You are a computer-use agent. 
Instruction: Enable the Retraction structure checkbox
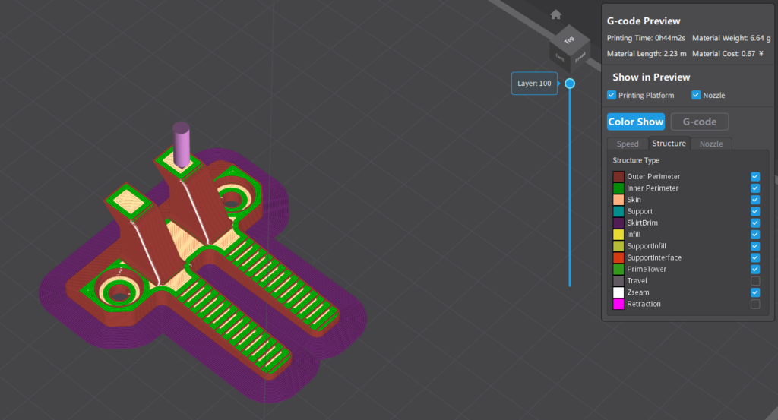pos(754,304)
